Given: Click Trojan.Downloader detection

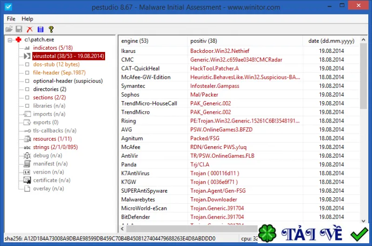Looking at the screenshot, I should [213, 200].
